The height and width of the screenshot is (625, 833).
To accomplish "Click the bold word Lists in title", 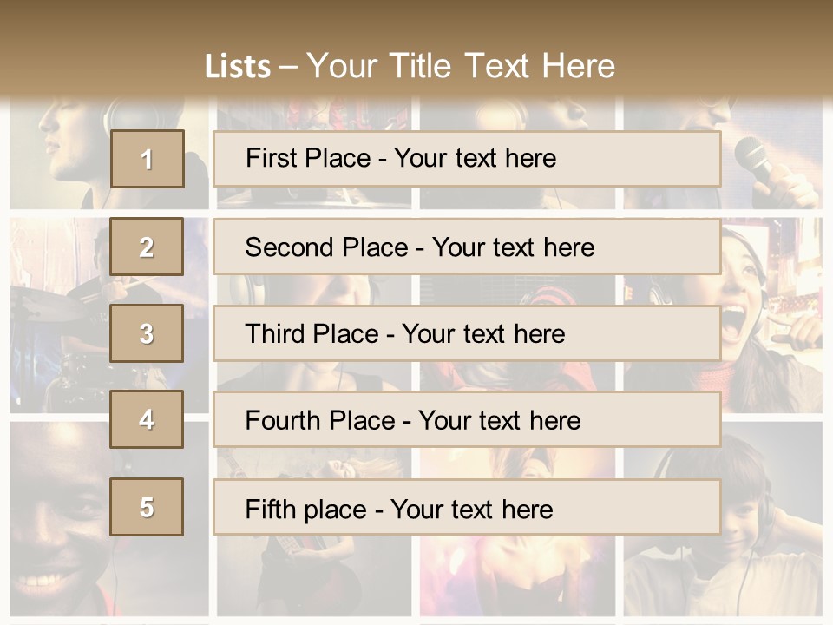I will click(x=238, y=67).
